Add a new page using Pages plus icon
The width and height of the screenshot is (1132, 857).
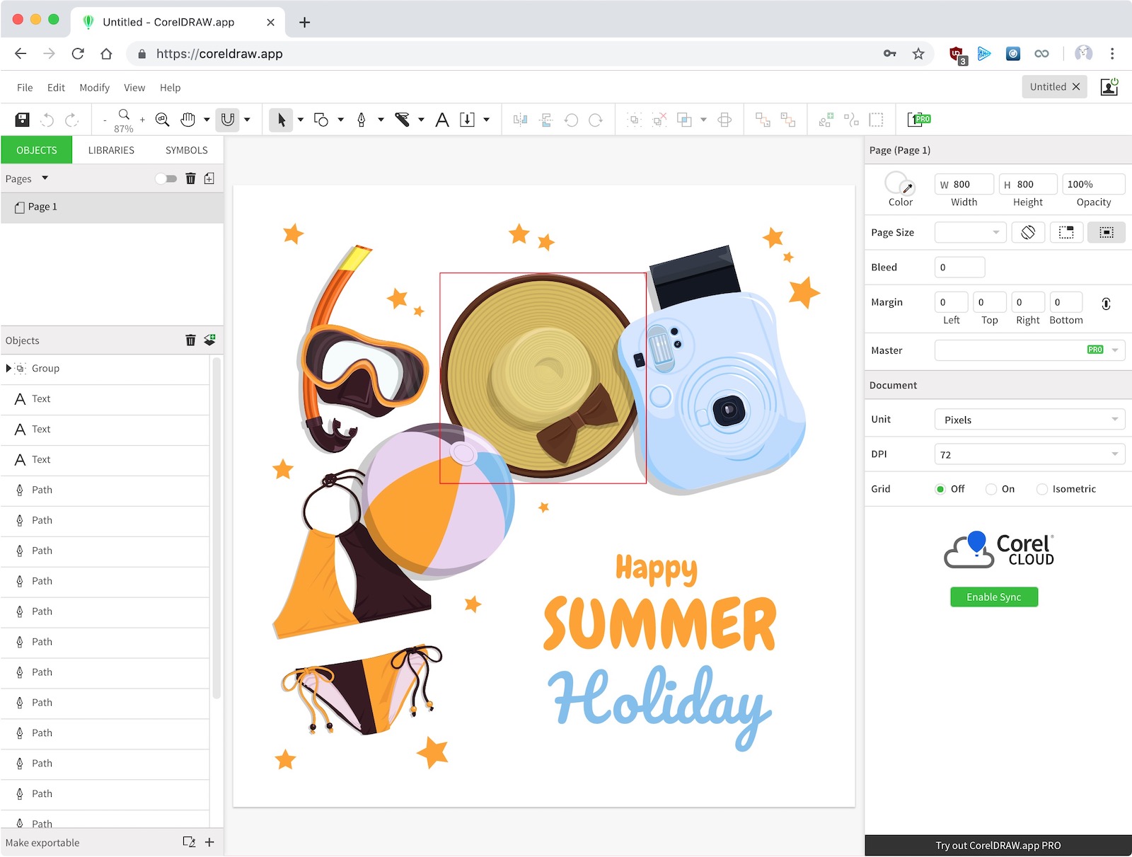point(209,178)
